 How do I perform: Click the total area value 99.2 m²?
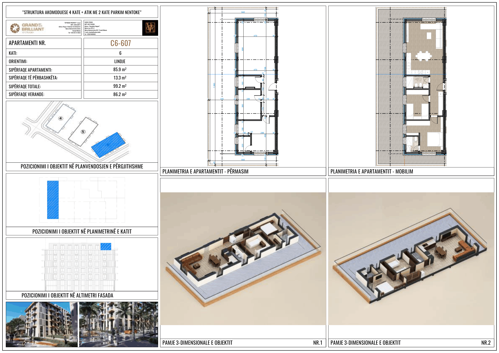pos(120,86)
